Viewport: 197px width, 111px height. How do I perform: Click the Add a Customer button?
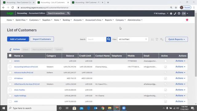tap(18, 39)
